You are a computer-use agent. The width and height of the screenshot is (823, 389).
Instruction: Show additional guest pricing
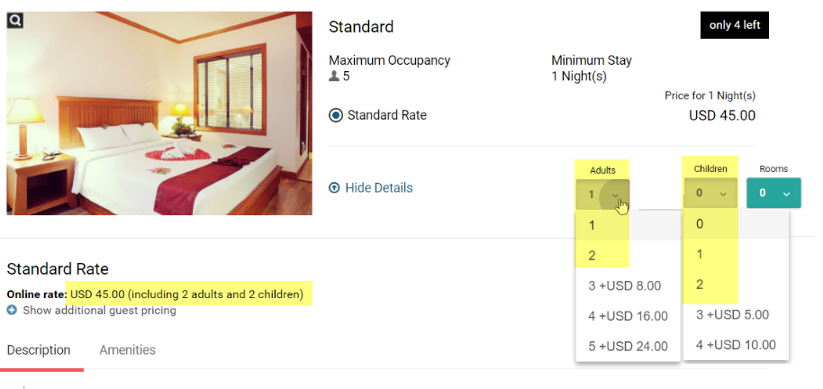coord(99,311)
